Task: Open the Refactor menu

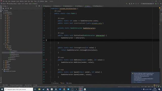Action: (x=22, y=1)
